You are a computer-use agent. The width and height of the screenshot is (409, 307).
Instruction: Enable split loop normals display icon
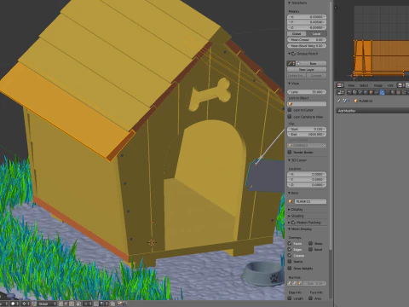[x=295, y=283]
